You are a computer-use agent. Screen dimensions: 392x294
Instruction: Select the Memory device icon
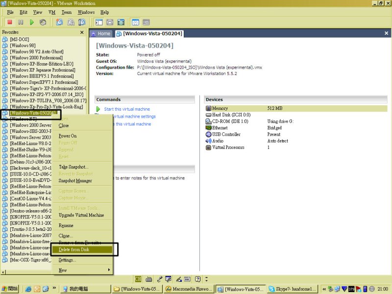209,108
